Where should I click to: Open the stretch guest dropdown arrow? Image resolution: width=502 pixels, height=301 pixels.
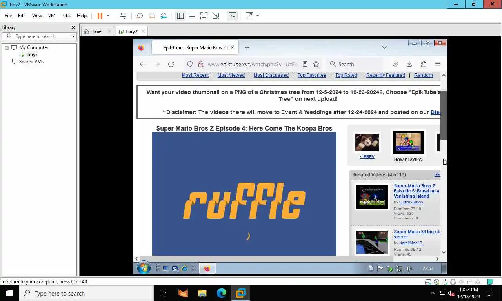(x=258, y=16)
